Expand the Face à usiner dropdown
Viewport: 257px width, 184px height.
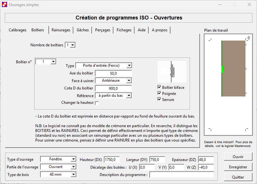click(x=129, y=80)
